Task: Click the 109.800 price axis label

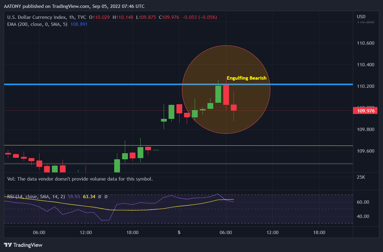Action: pyautogui.click(x=365, y=129)
